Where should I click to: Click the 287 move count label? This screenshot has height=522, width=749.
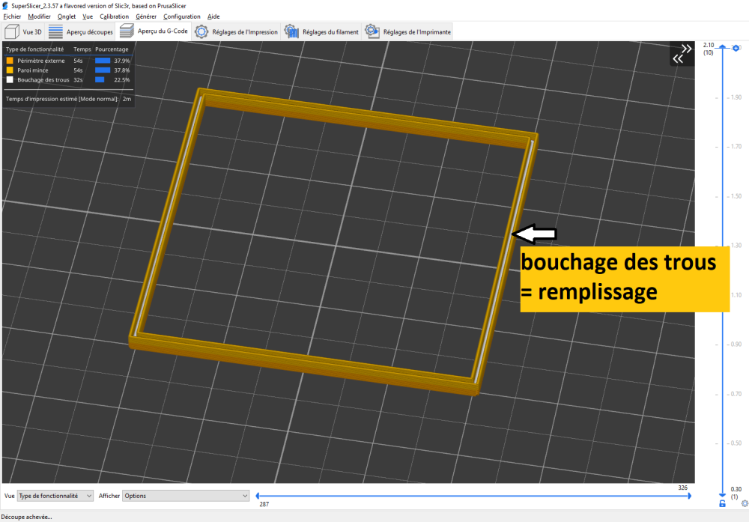point(264,504)
